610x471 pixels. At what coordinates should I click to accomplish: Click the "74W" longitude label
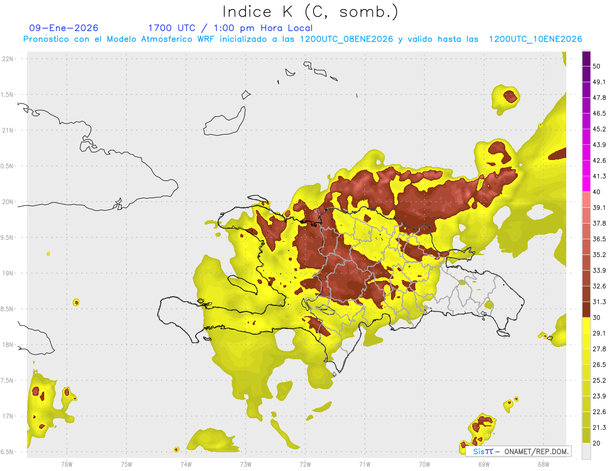(186, 464)
